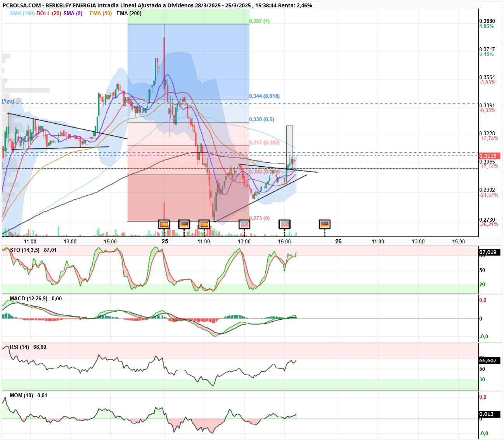The width and height of the screenshot is (504, 441).
Task: Click the Spain flag event marker at 11:00
Action: tap(204, 224)
